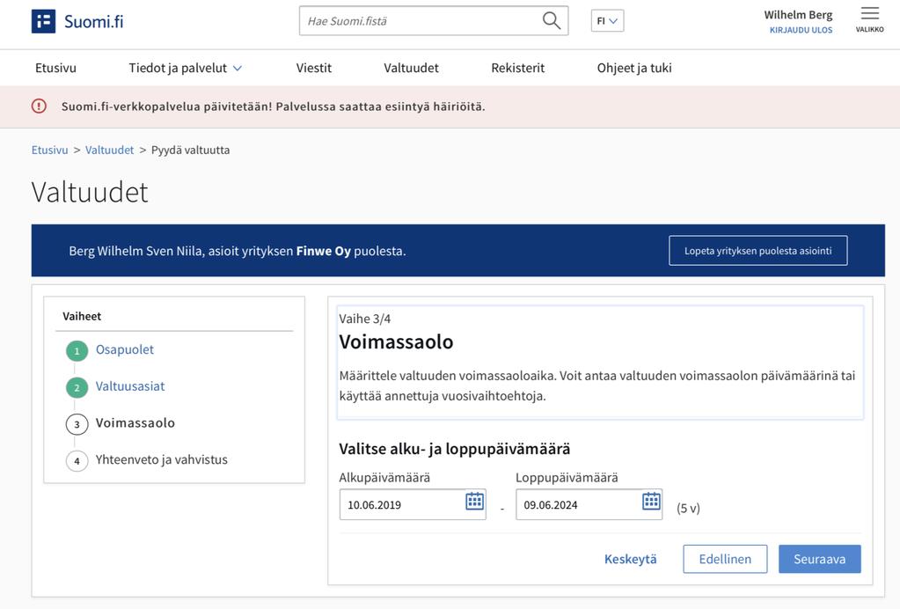Screen dimensions: 900x609
Task: Click the search magnifier icon
Action: point(551,20)
